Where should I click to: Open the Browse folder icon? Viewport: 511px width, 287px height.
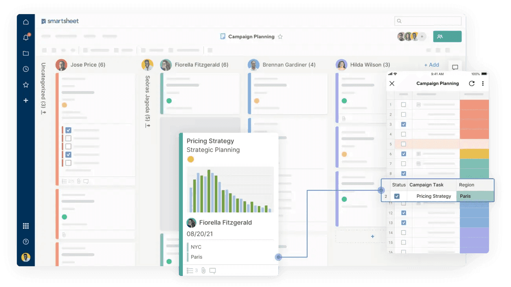tap(26, 53)
